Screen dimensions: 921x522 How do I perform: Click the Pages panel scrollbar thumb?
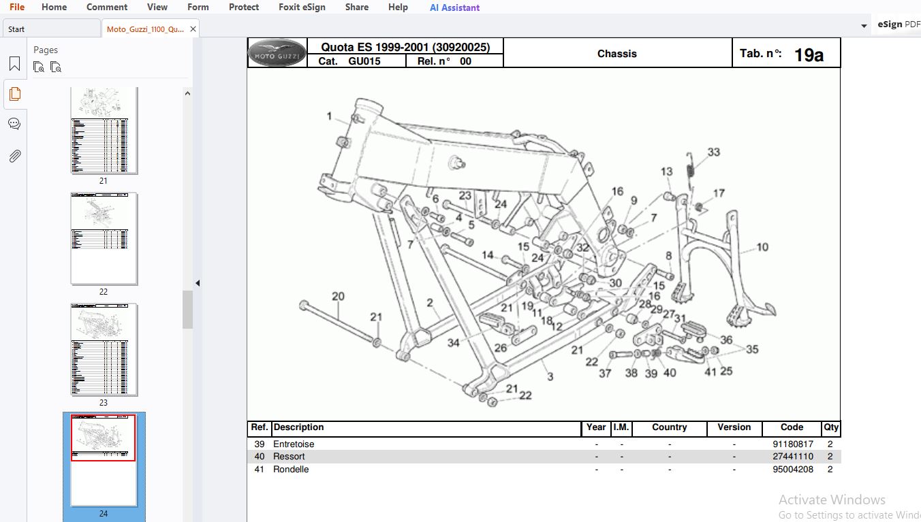[187, 310]
